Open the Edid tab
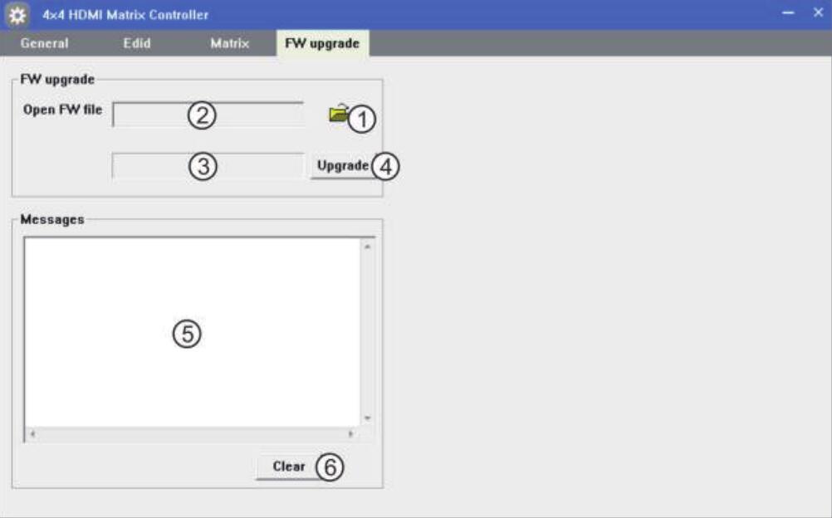The image size is (832, 518). [137, 43]
